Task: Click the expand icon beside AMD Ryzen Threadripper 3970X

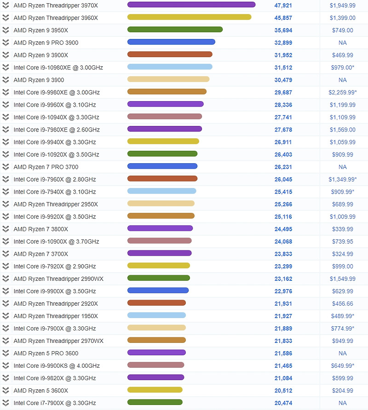Action: pyautogui.click(x=6, y=5)
